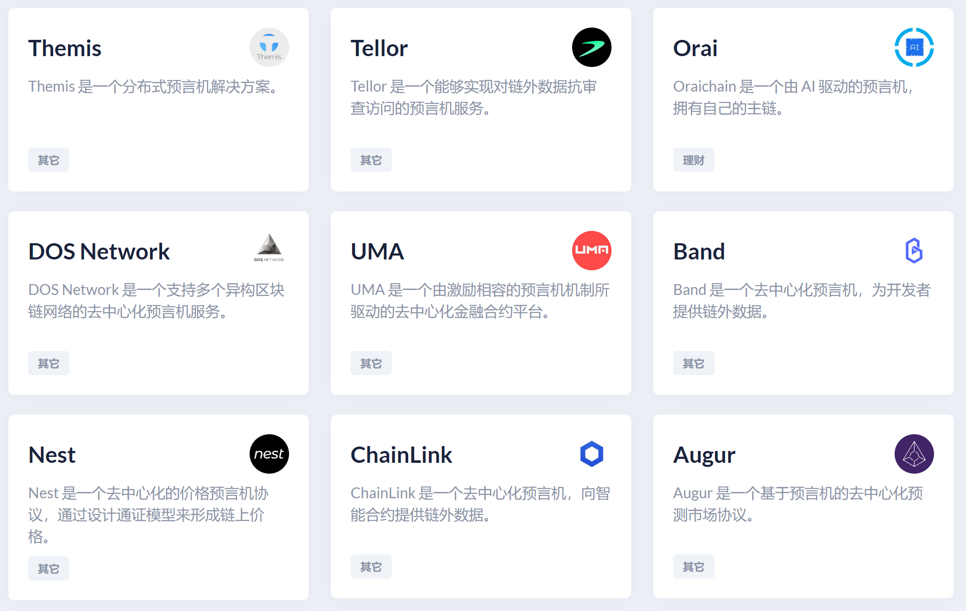Screen dimensions: 966x611
Task: Click the black Nest logo icon
Action: pyautogui.click(x=269, y=454)
